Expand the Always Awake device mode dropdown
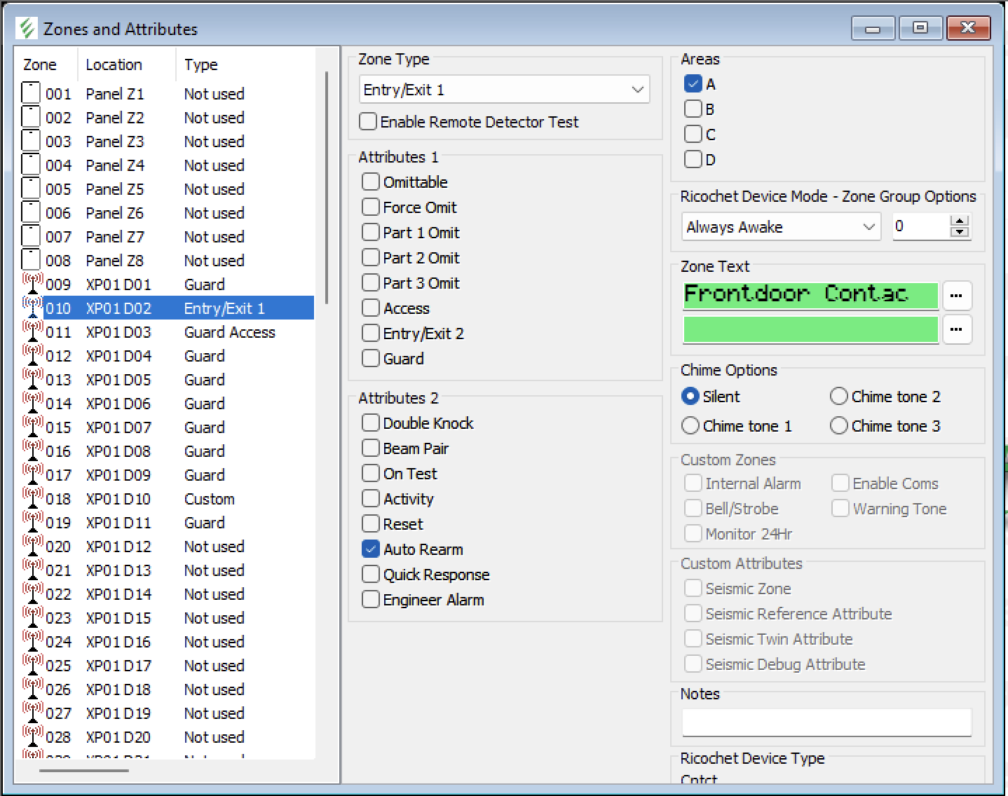The height and width of the screenshot is (796, 1008). coord(780,227)
